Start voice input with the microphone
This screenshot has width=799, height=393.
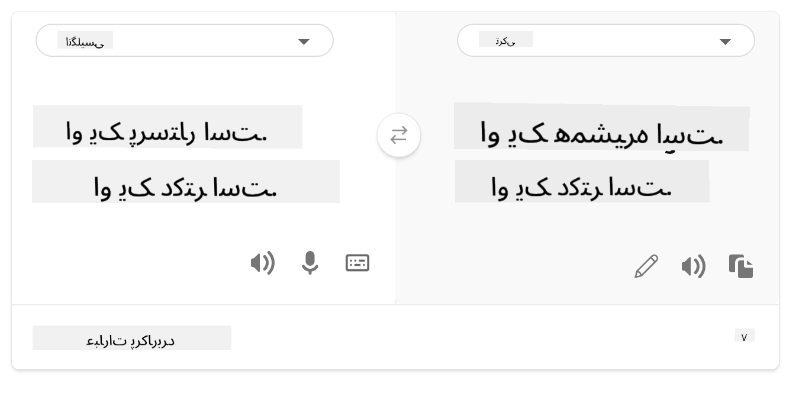pyautogui.click(x=310, y=263)
